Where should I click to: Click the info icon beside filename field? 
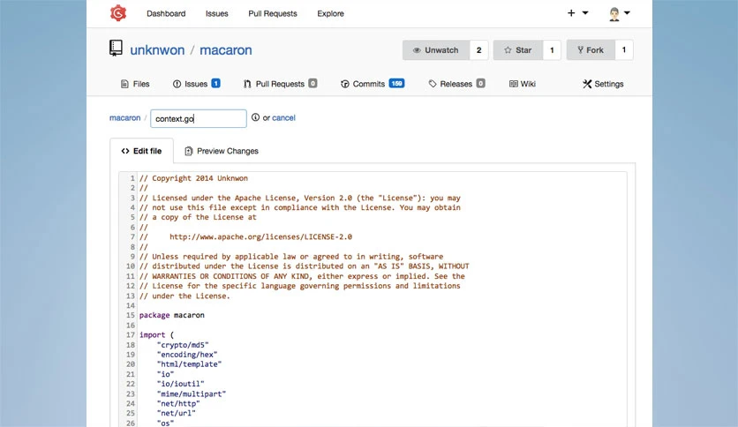pos(255,117)
